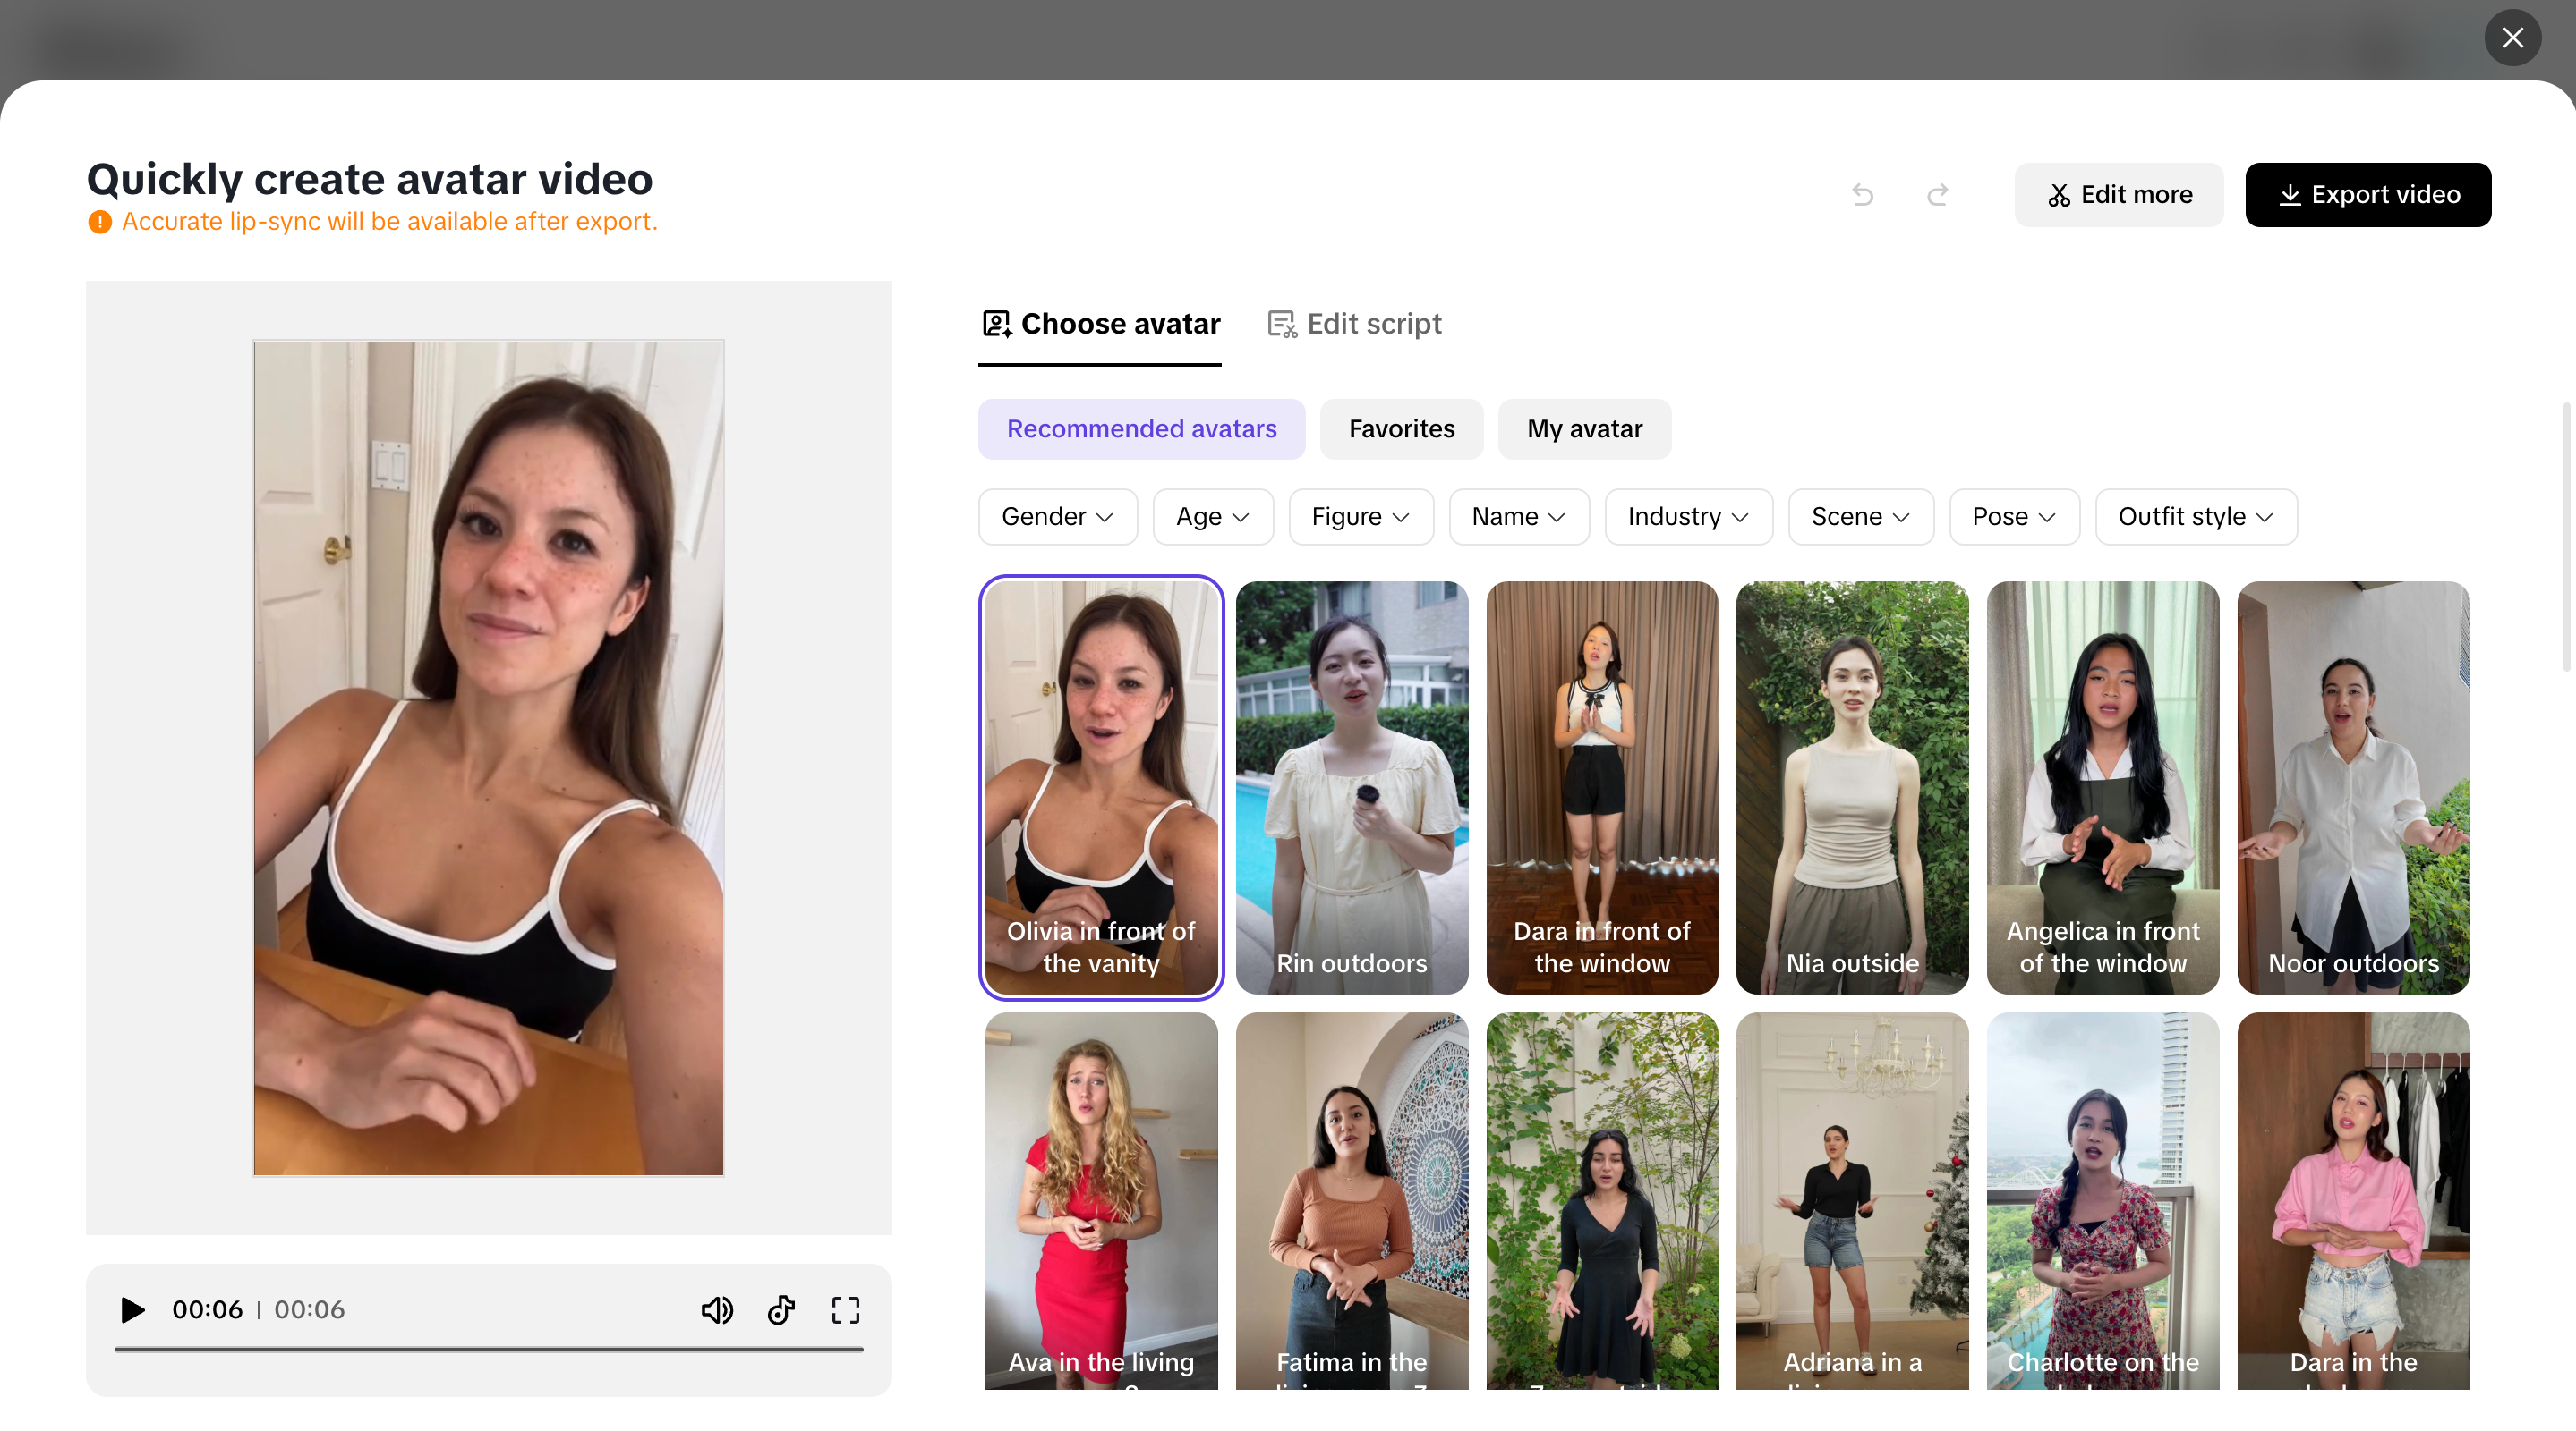Mute the video preview audio

tap(717, 1310)
